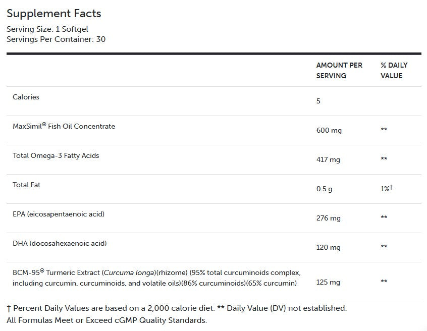Click the Supplement Facts heading
This screenshot has width=427, height=331.
coord(54,14)
